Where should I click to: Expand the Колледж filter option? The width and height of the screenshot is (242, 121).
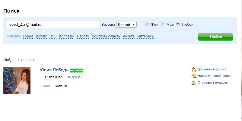tap(67, 36)
